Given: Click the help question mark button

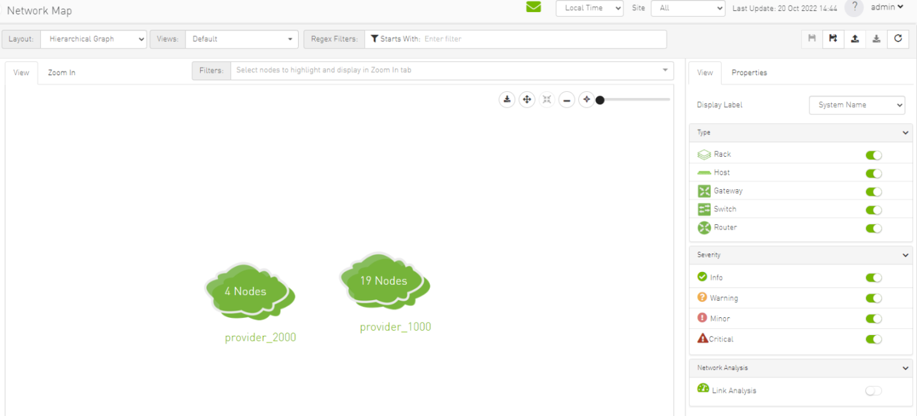Looking at the screenshot, I should [854, 8].
